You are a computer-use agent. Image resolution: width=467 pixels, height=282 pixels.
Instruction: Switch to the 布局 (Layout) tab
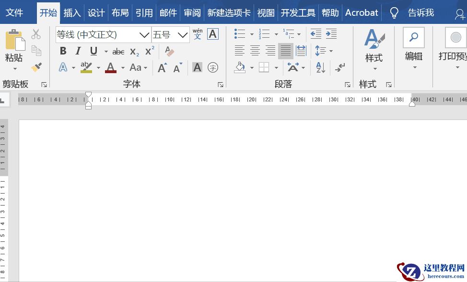tap(120, 12)
